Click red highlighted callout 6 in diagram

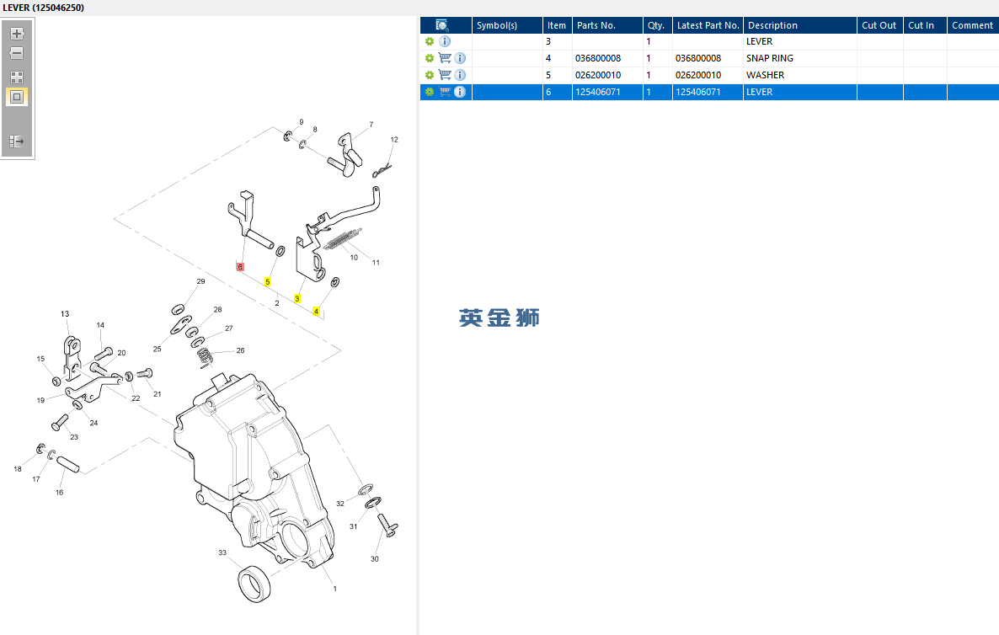tap(240, 267)
